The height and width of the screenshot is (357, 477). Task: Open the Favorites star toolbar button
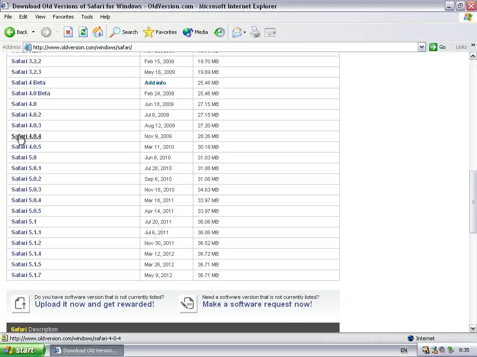point(160,32)
